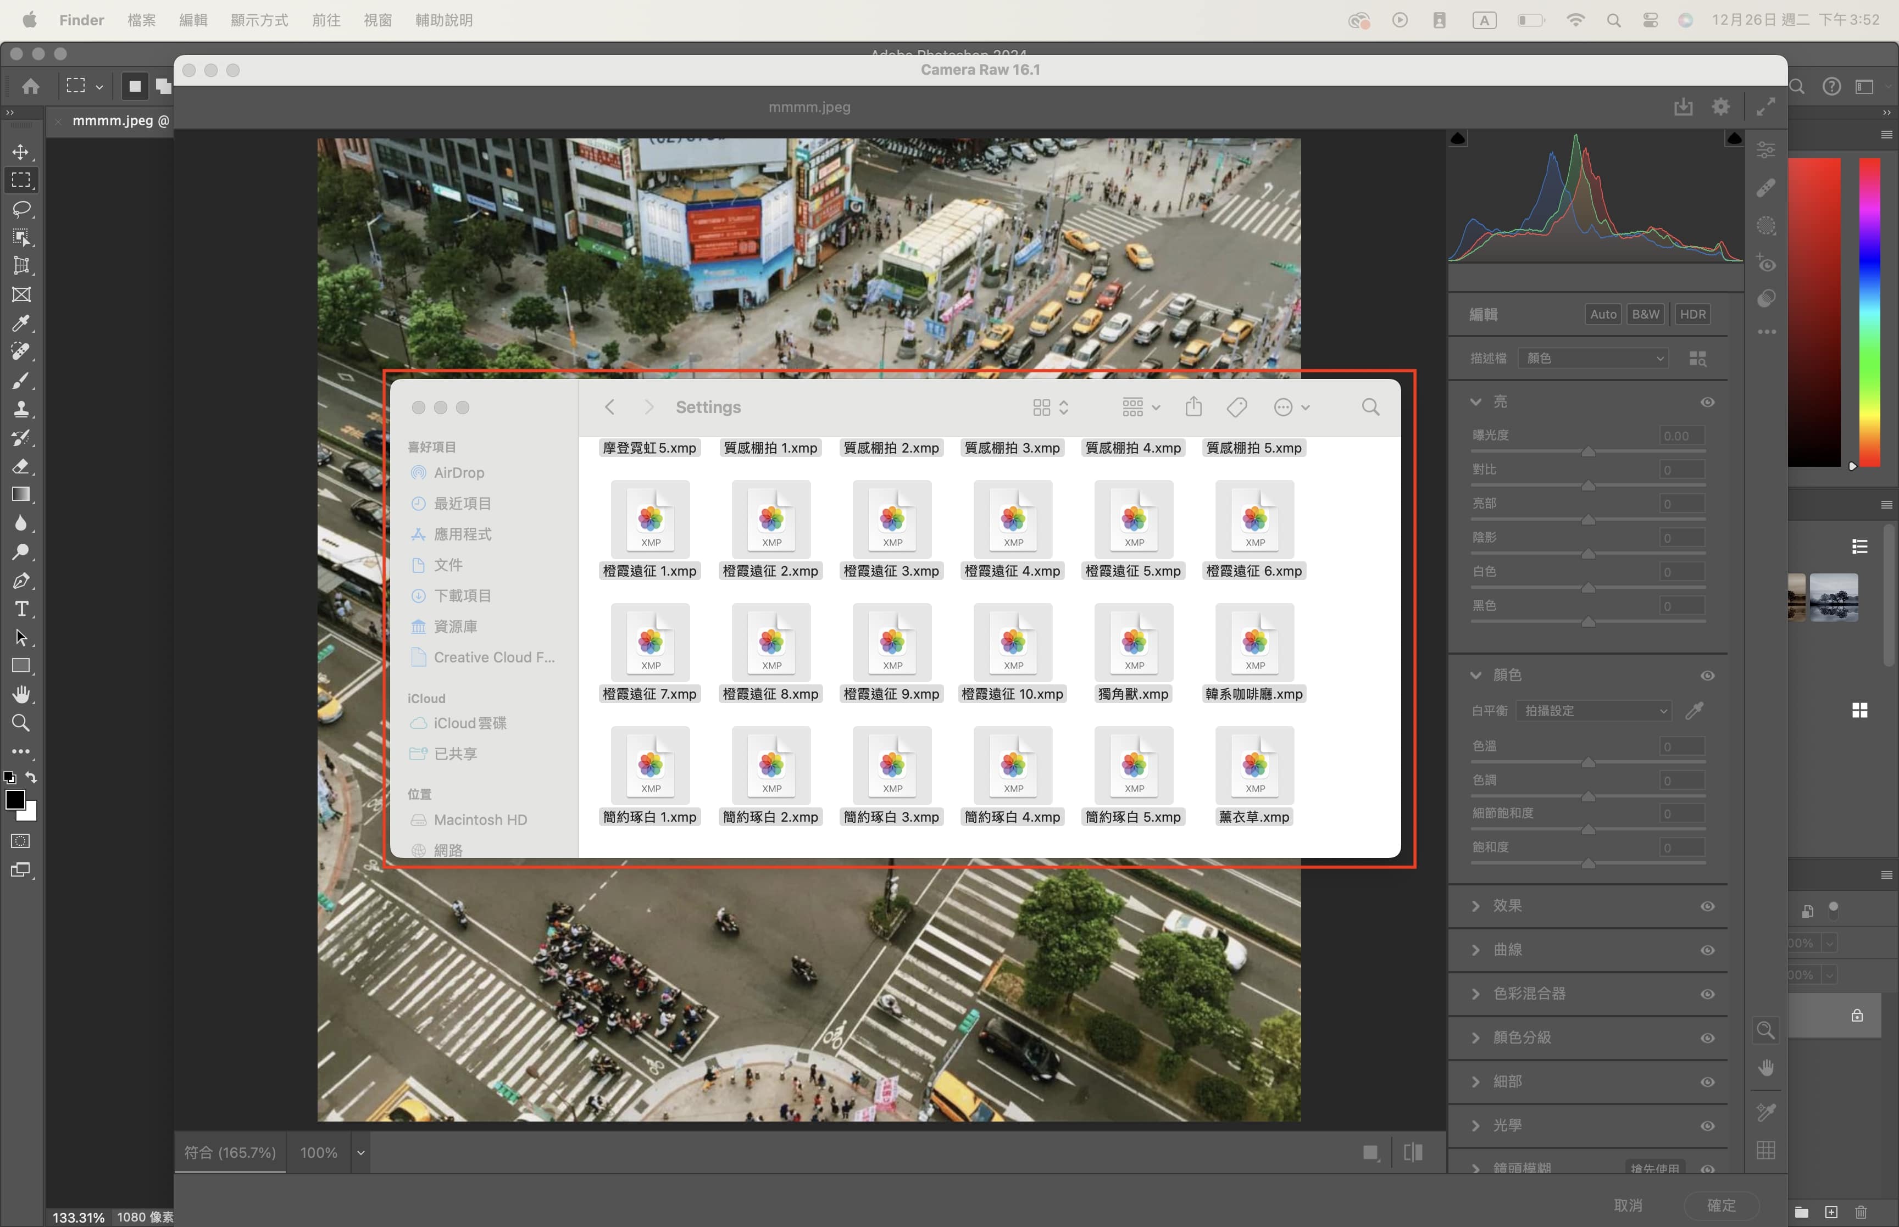Click the B&W button
The image size is (1899, 1227).
pyautogui.click(x=1645, y=314)
